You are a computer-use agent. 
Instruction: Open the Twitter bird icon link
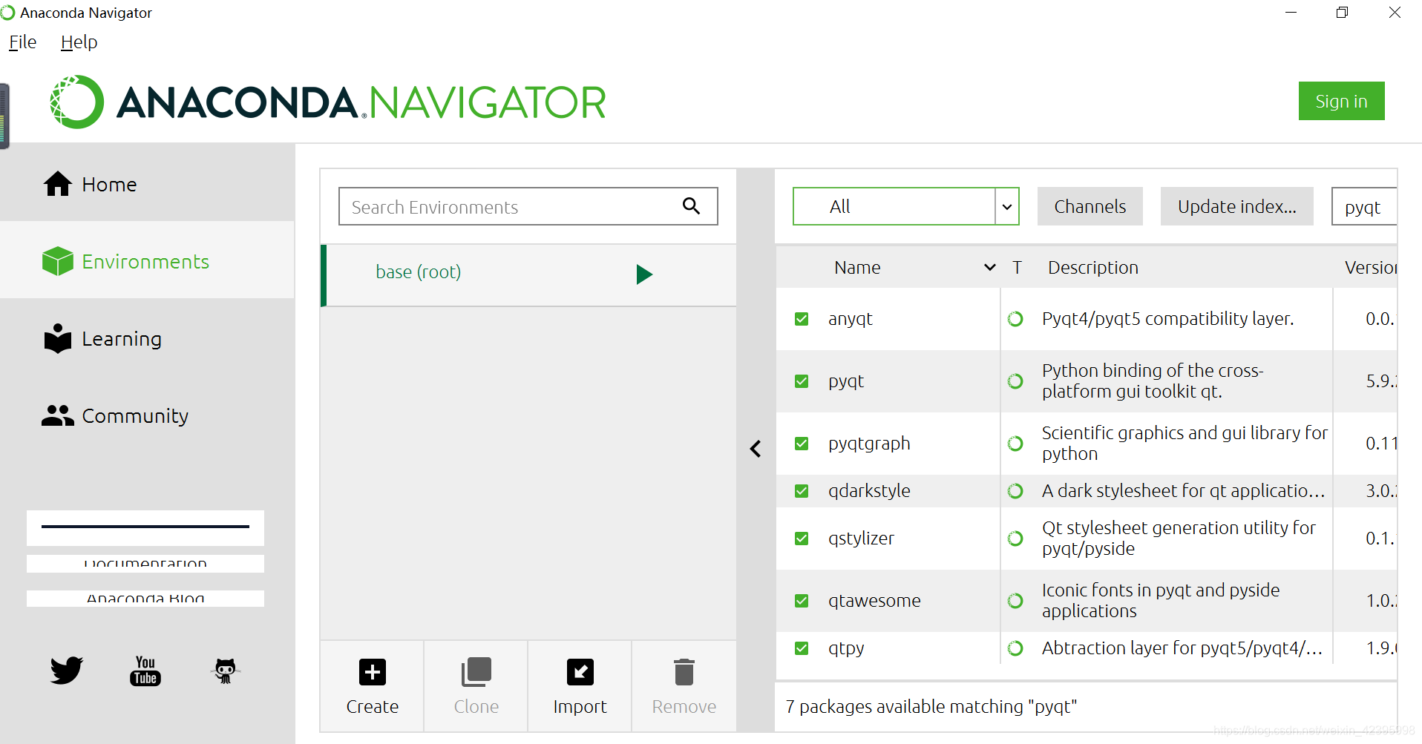[x=67, y=670]
